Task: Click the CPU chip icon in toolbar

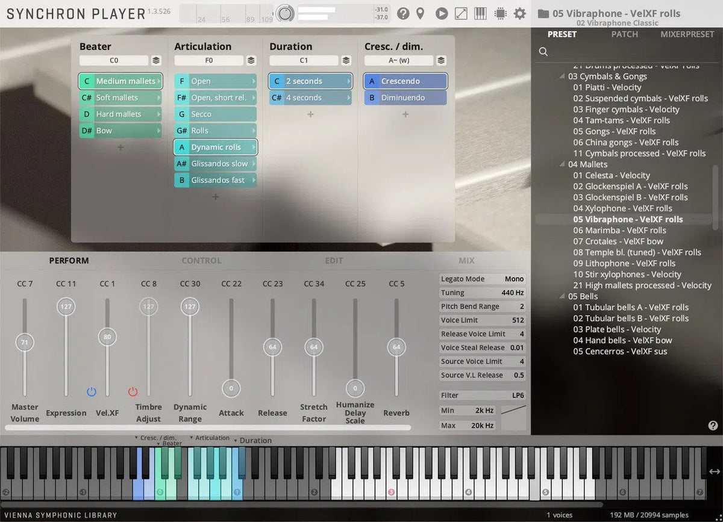Action: tap(499, 13)
